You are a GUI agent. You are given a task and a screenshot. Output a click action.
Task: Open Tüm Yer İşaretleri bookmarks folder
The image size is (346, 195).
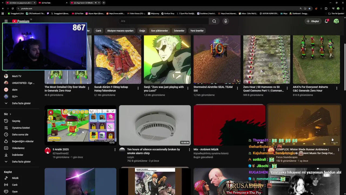336,14
